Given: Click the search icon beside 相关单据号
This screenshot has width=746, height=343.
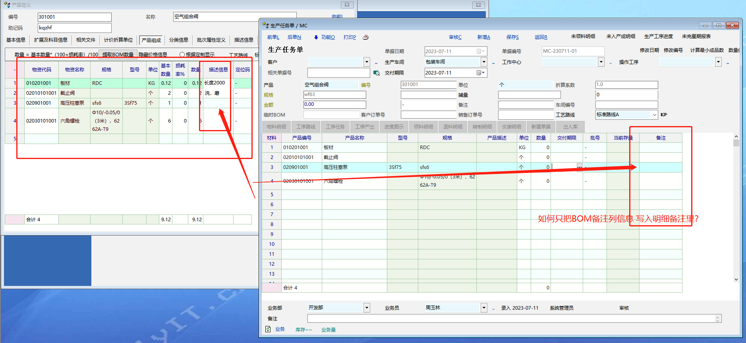Looking at the screenshot, I should [377, 73].
